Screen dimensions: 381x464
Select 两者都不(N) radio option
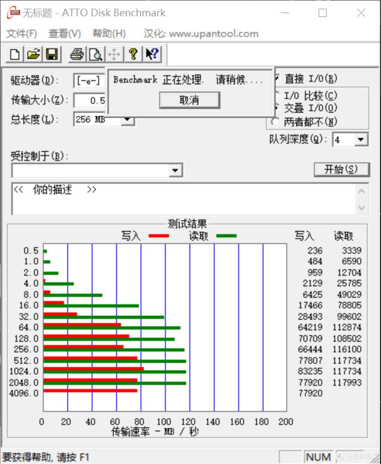click(x=276, y=122)
